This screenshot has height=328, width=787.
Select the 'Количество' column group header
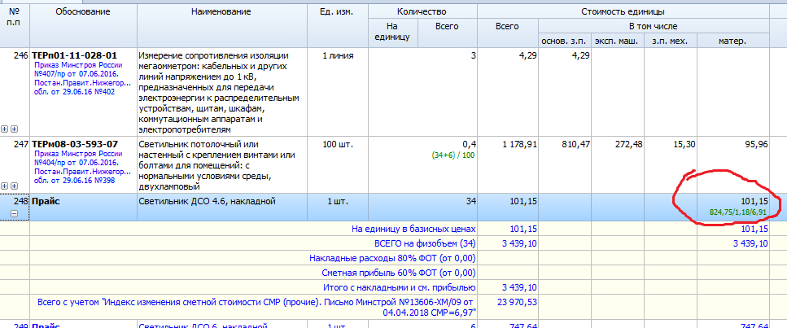422,11
